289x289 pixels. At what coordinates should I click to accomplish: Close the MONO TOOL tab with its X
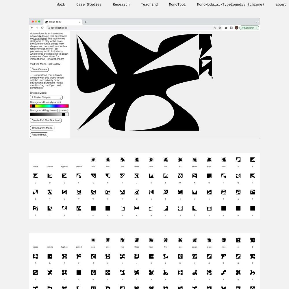tap(79, 22)
